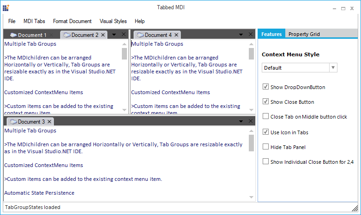Click scroll down arrow in Document 2 pane

click(124, 110)
